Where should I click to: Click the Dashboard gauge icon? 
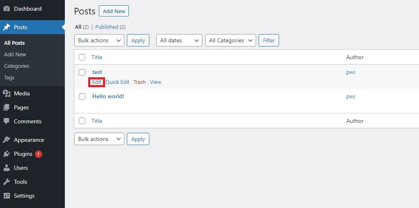[7, 9]
